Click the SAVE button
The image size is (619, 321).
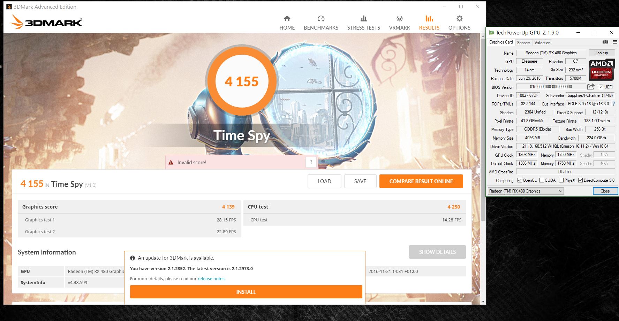[360, 181]
